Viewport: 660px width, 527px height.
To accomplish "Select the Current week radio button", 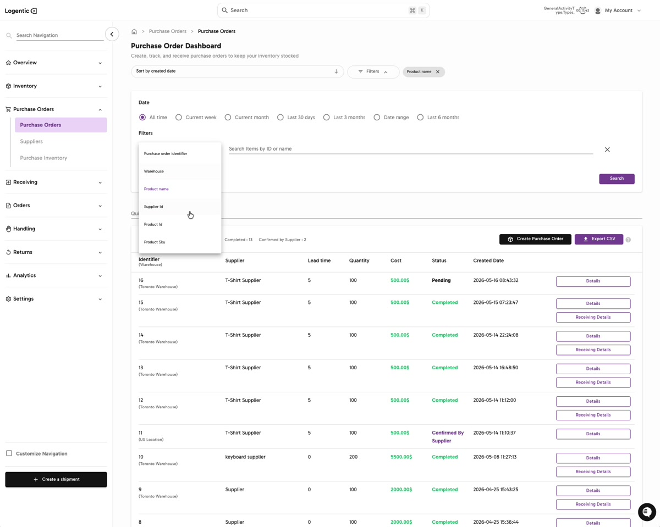I will [x=179, y=117].
